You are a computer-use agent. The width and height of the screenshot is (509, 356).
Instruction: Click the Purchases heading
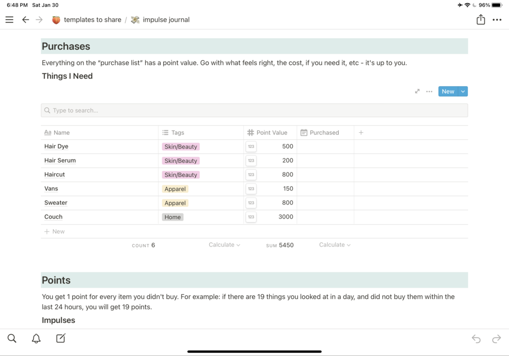tap(66, 46)
